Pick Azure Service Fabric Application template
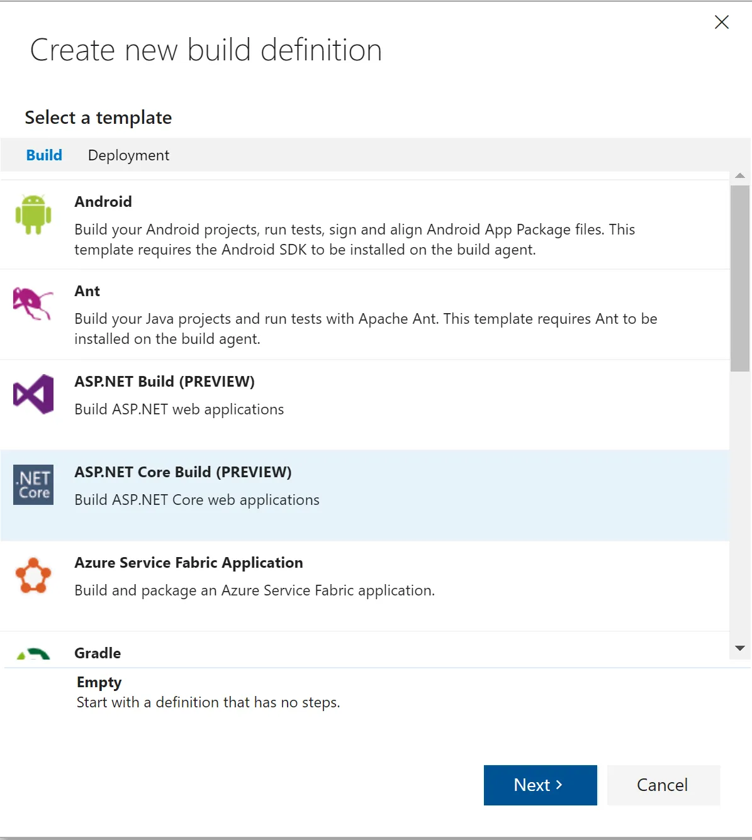The height and width of the screenshot is (840, 752). [364, 586]
